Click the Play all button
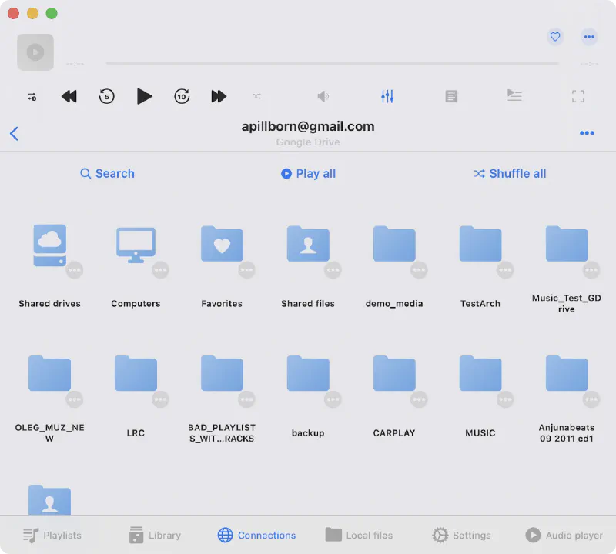The width and height of the screenshot is (616, 554). click(x=308, y=174)
